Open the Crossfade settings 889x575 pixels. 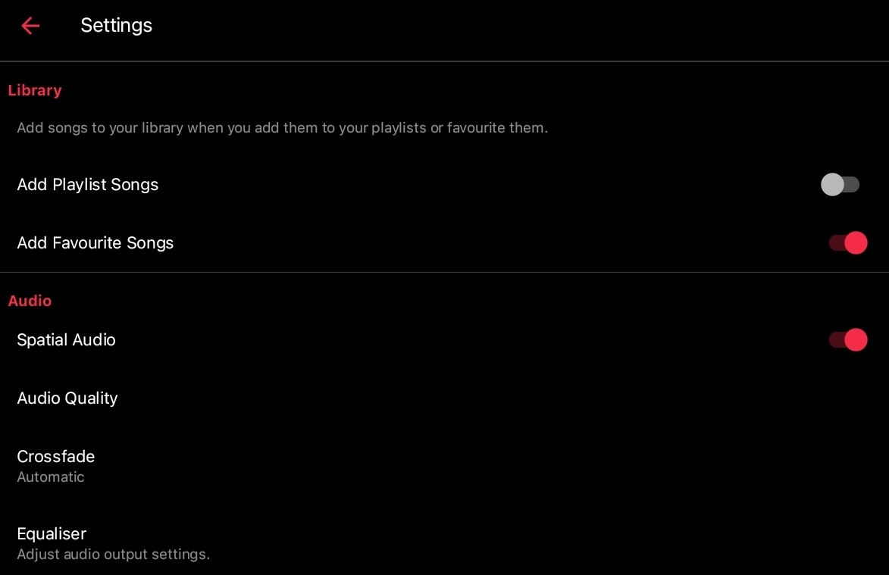55,456
